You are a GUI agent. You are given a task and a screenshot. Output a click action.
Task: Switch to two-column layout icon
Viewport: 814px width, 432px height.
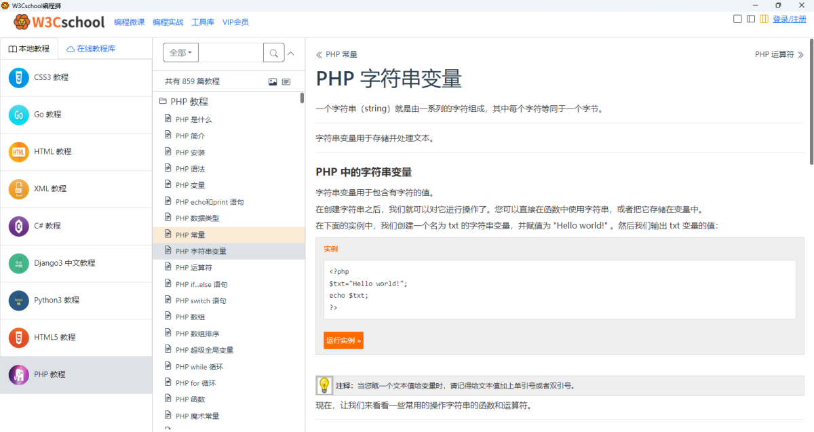(x=750, y=19)
